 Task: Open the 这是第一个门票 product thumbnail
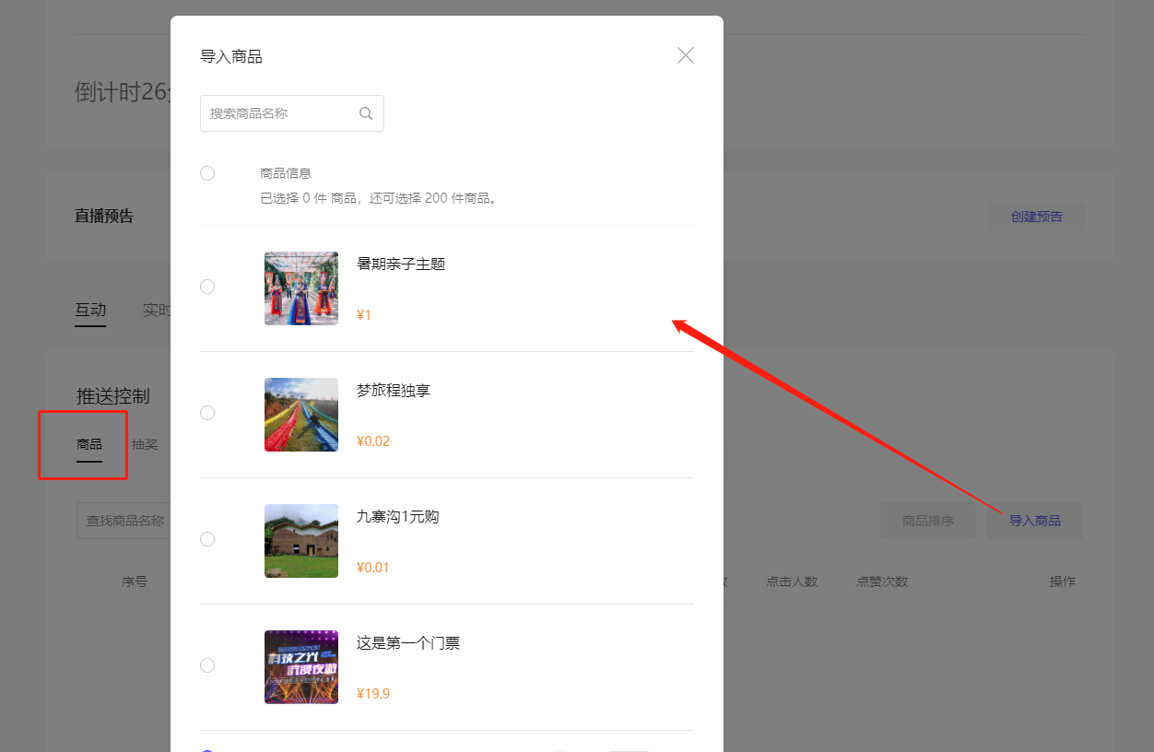coord(301,667)
